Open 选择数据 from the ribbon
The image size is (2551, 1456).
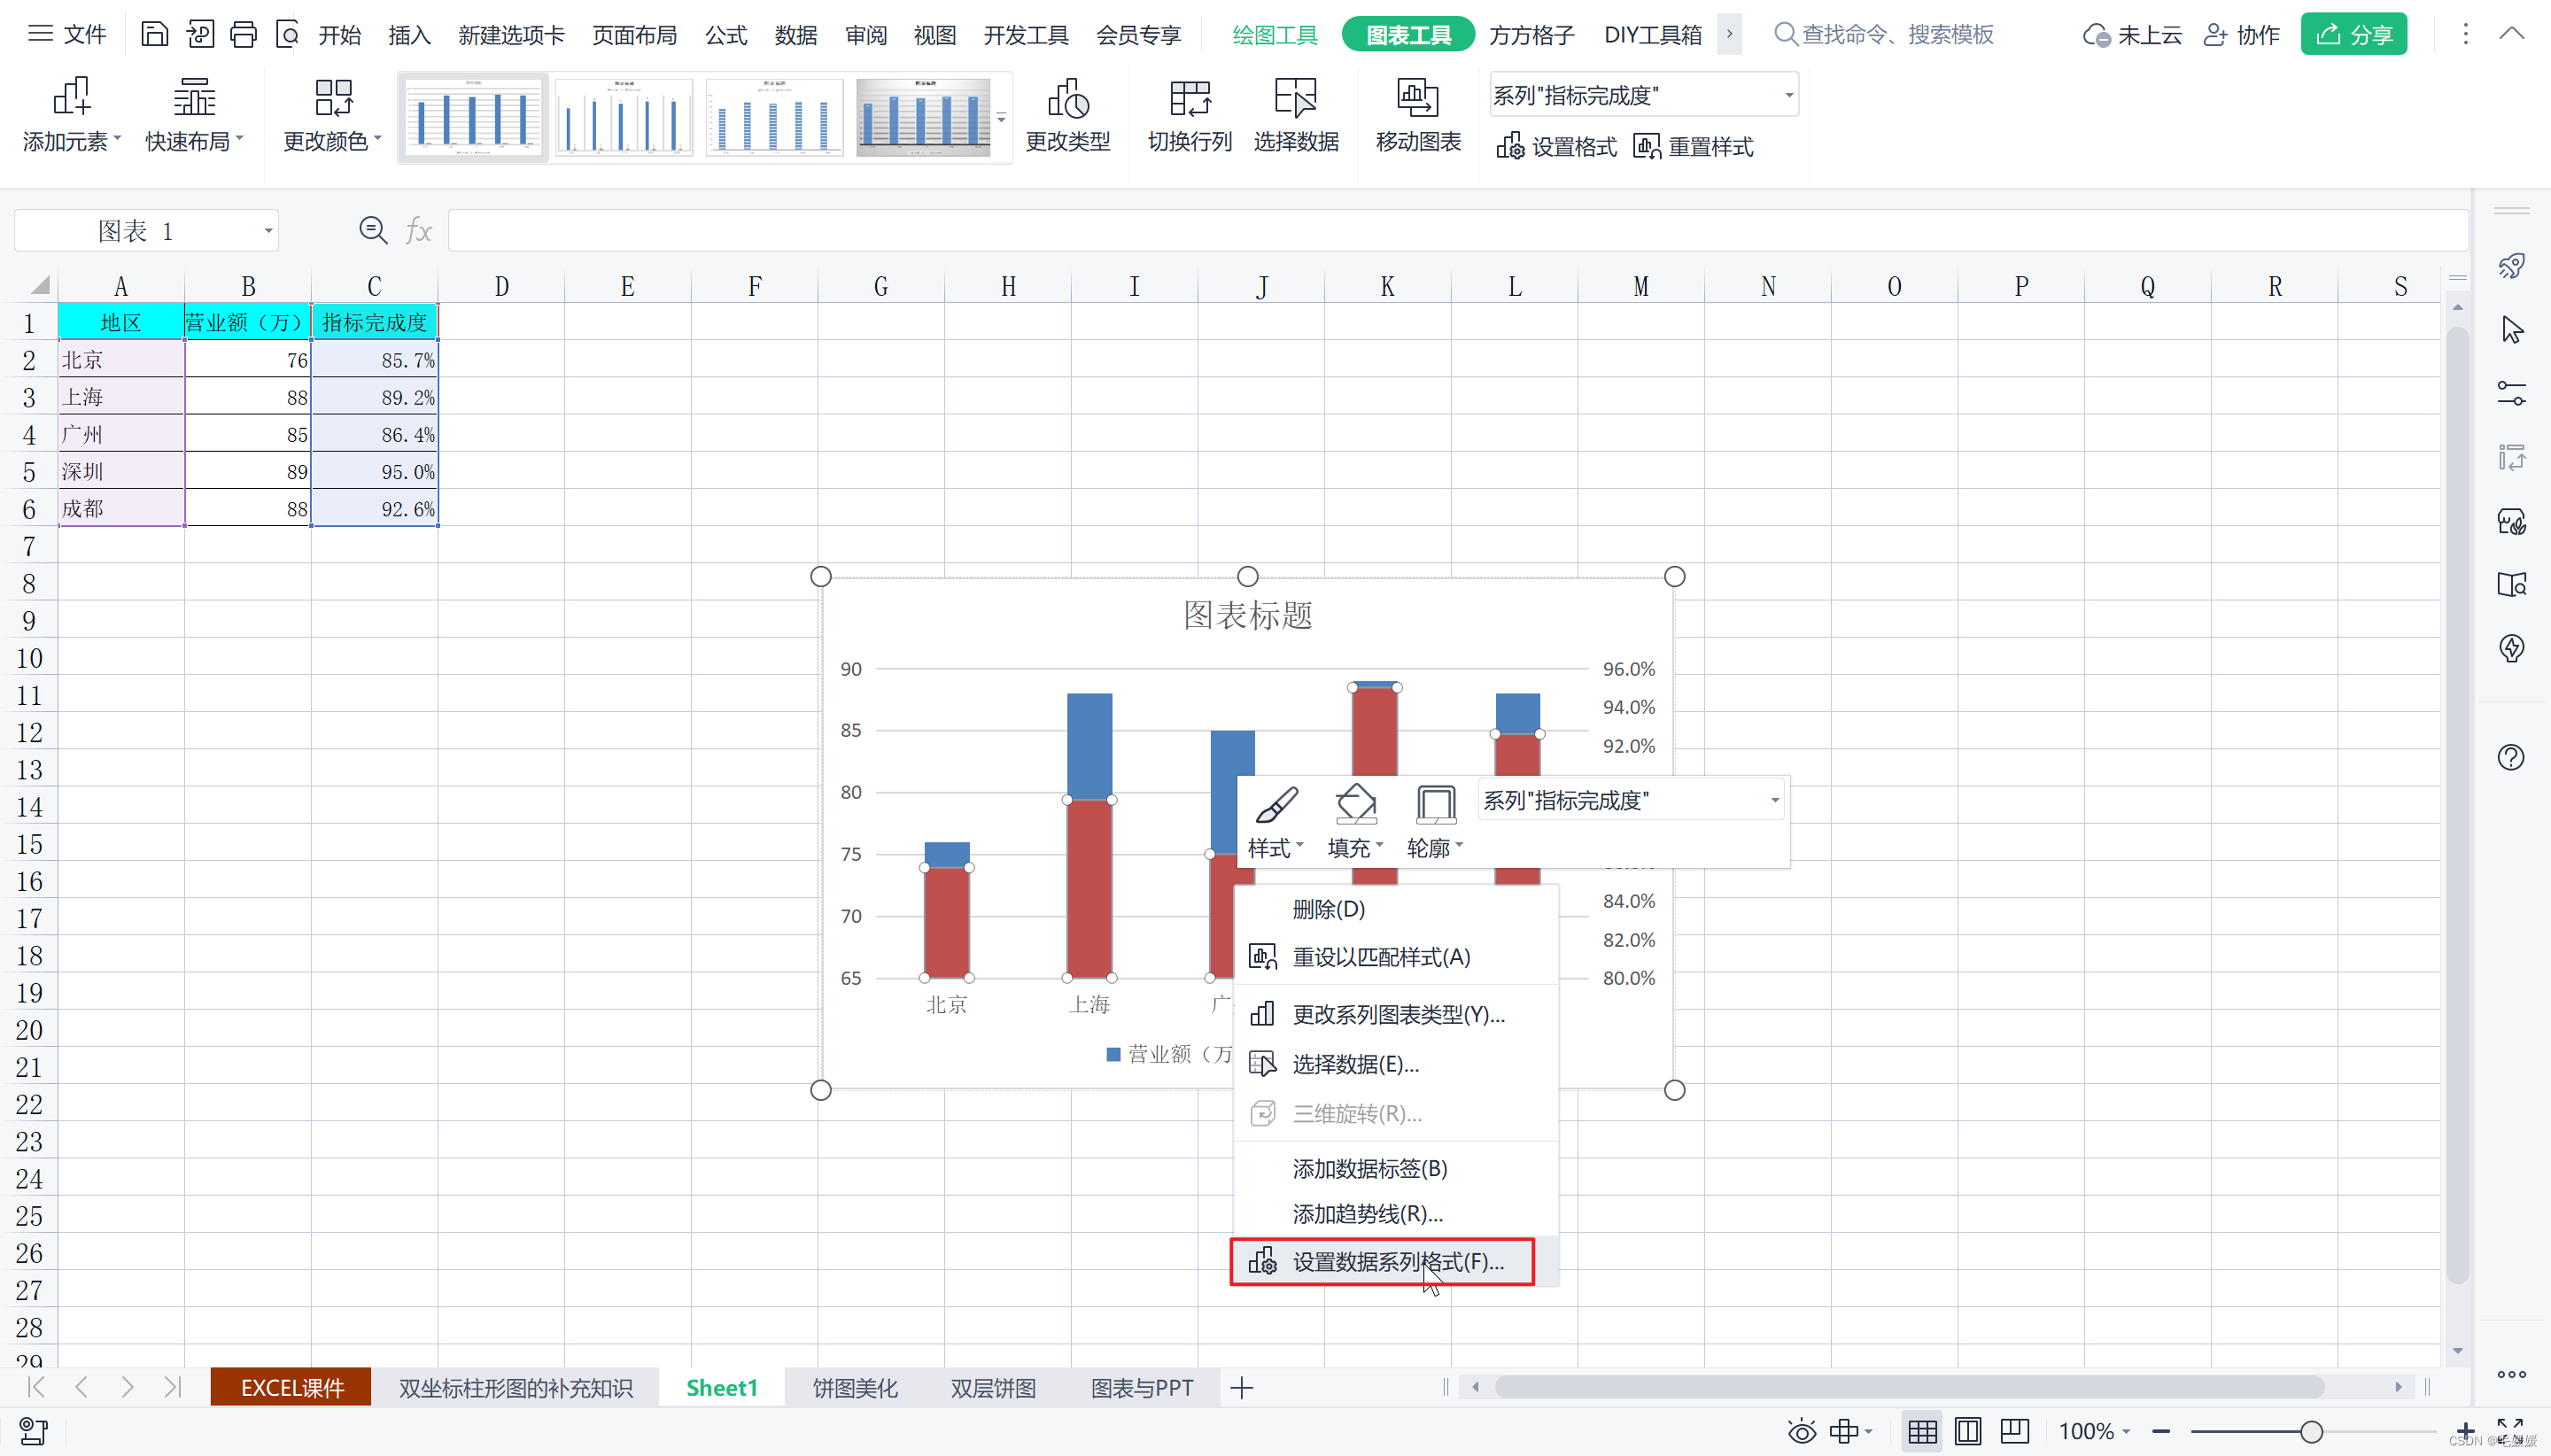pyautogui.click(x=1295, y=100)
